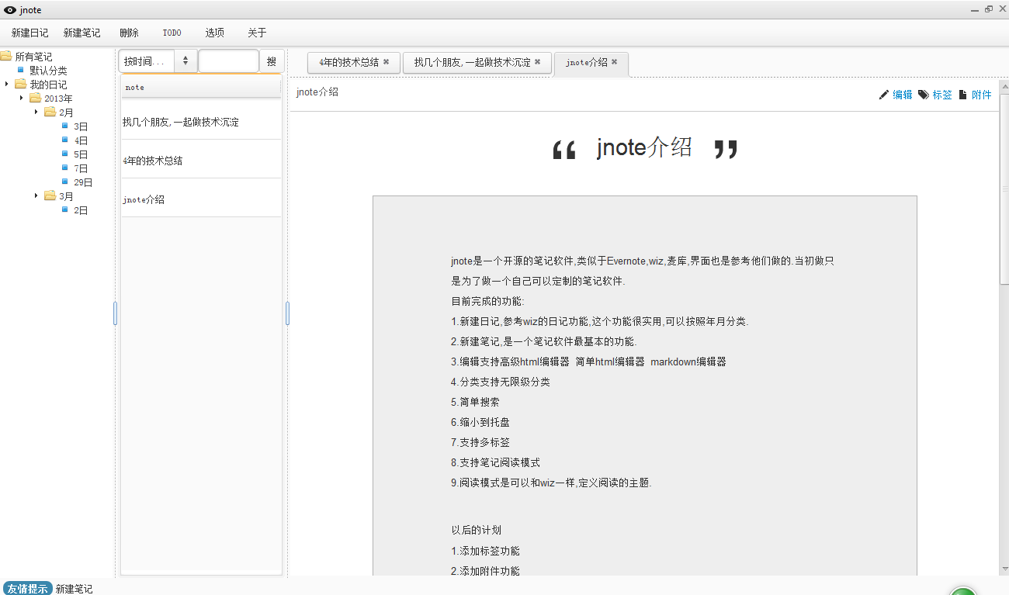1009x595 pixels.
Task: Select the jnote介绍 tab
Action: click(x=591, y=64)
